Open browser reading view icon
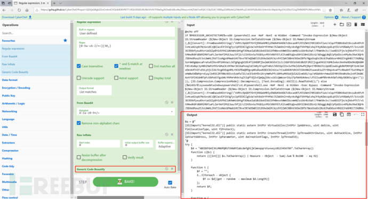This screenshot has width=368, height=199. coord(324,10)
